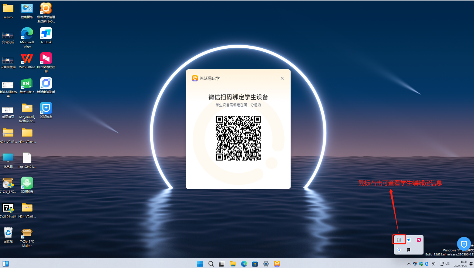Select the N24-V0.03 zip archive icon
This screenshot has height=268, width=474.
pyautogui.click(x=8, y=135)
